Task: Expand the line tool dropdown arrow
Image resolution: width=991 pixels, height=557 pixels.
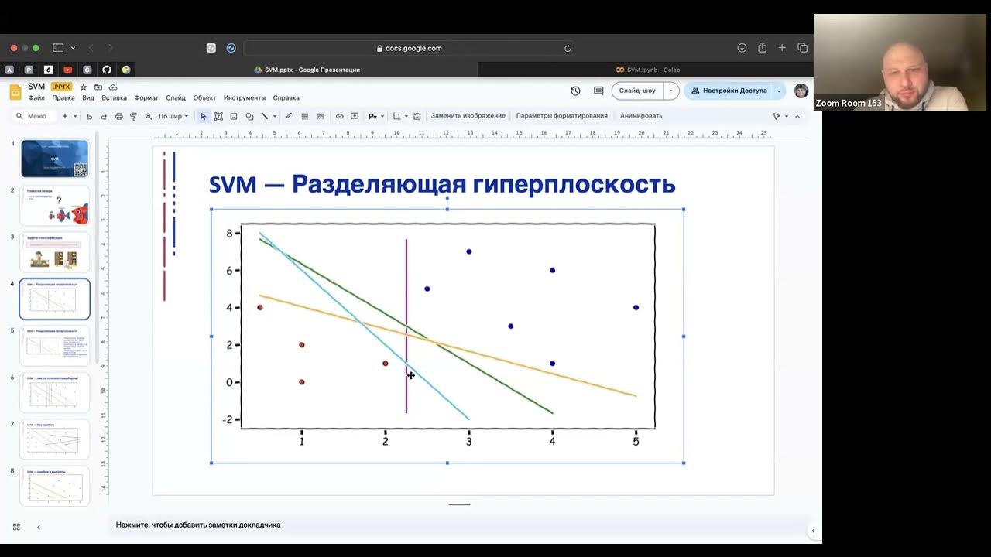Action: click(x=274, y=116)
